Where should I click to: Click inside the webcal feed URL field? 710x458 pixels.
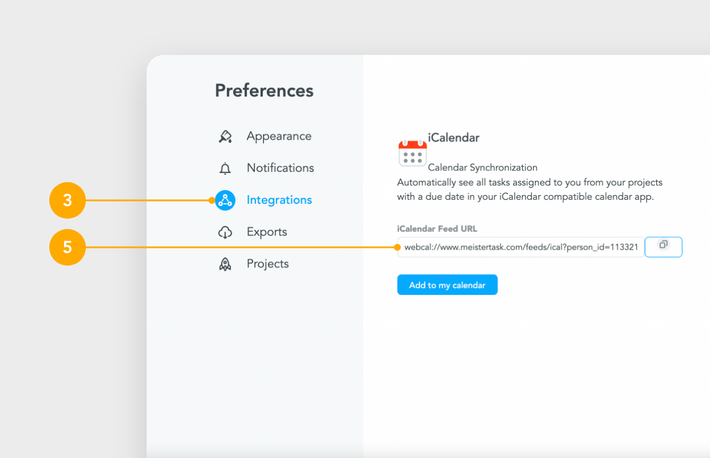[x=520, y=247]
